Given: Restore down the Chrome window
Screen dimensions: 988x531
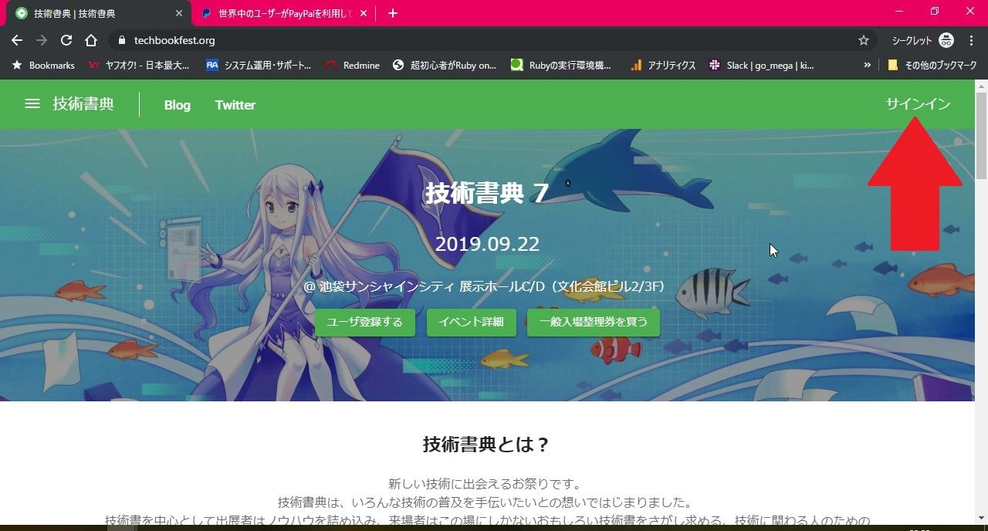Looking at the screenshot, I should (x=935, y=12).
